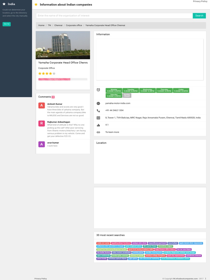Open the nexa kollam tag
The image size is (210, 280).
[x=173, y=243]
